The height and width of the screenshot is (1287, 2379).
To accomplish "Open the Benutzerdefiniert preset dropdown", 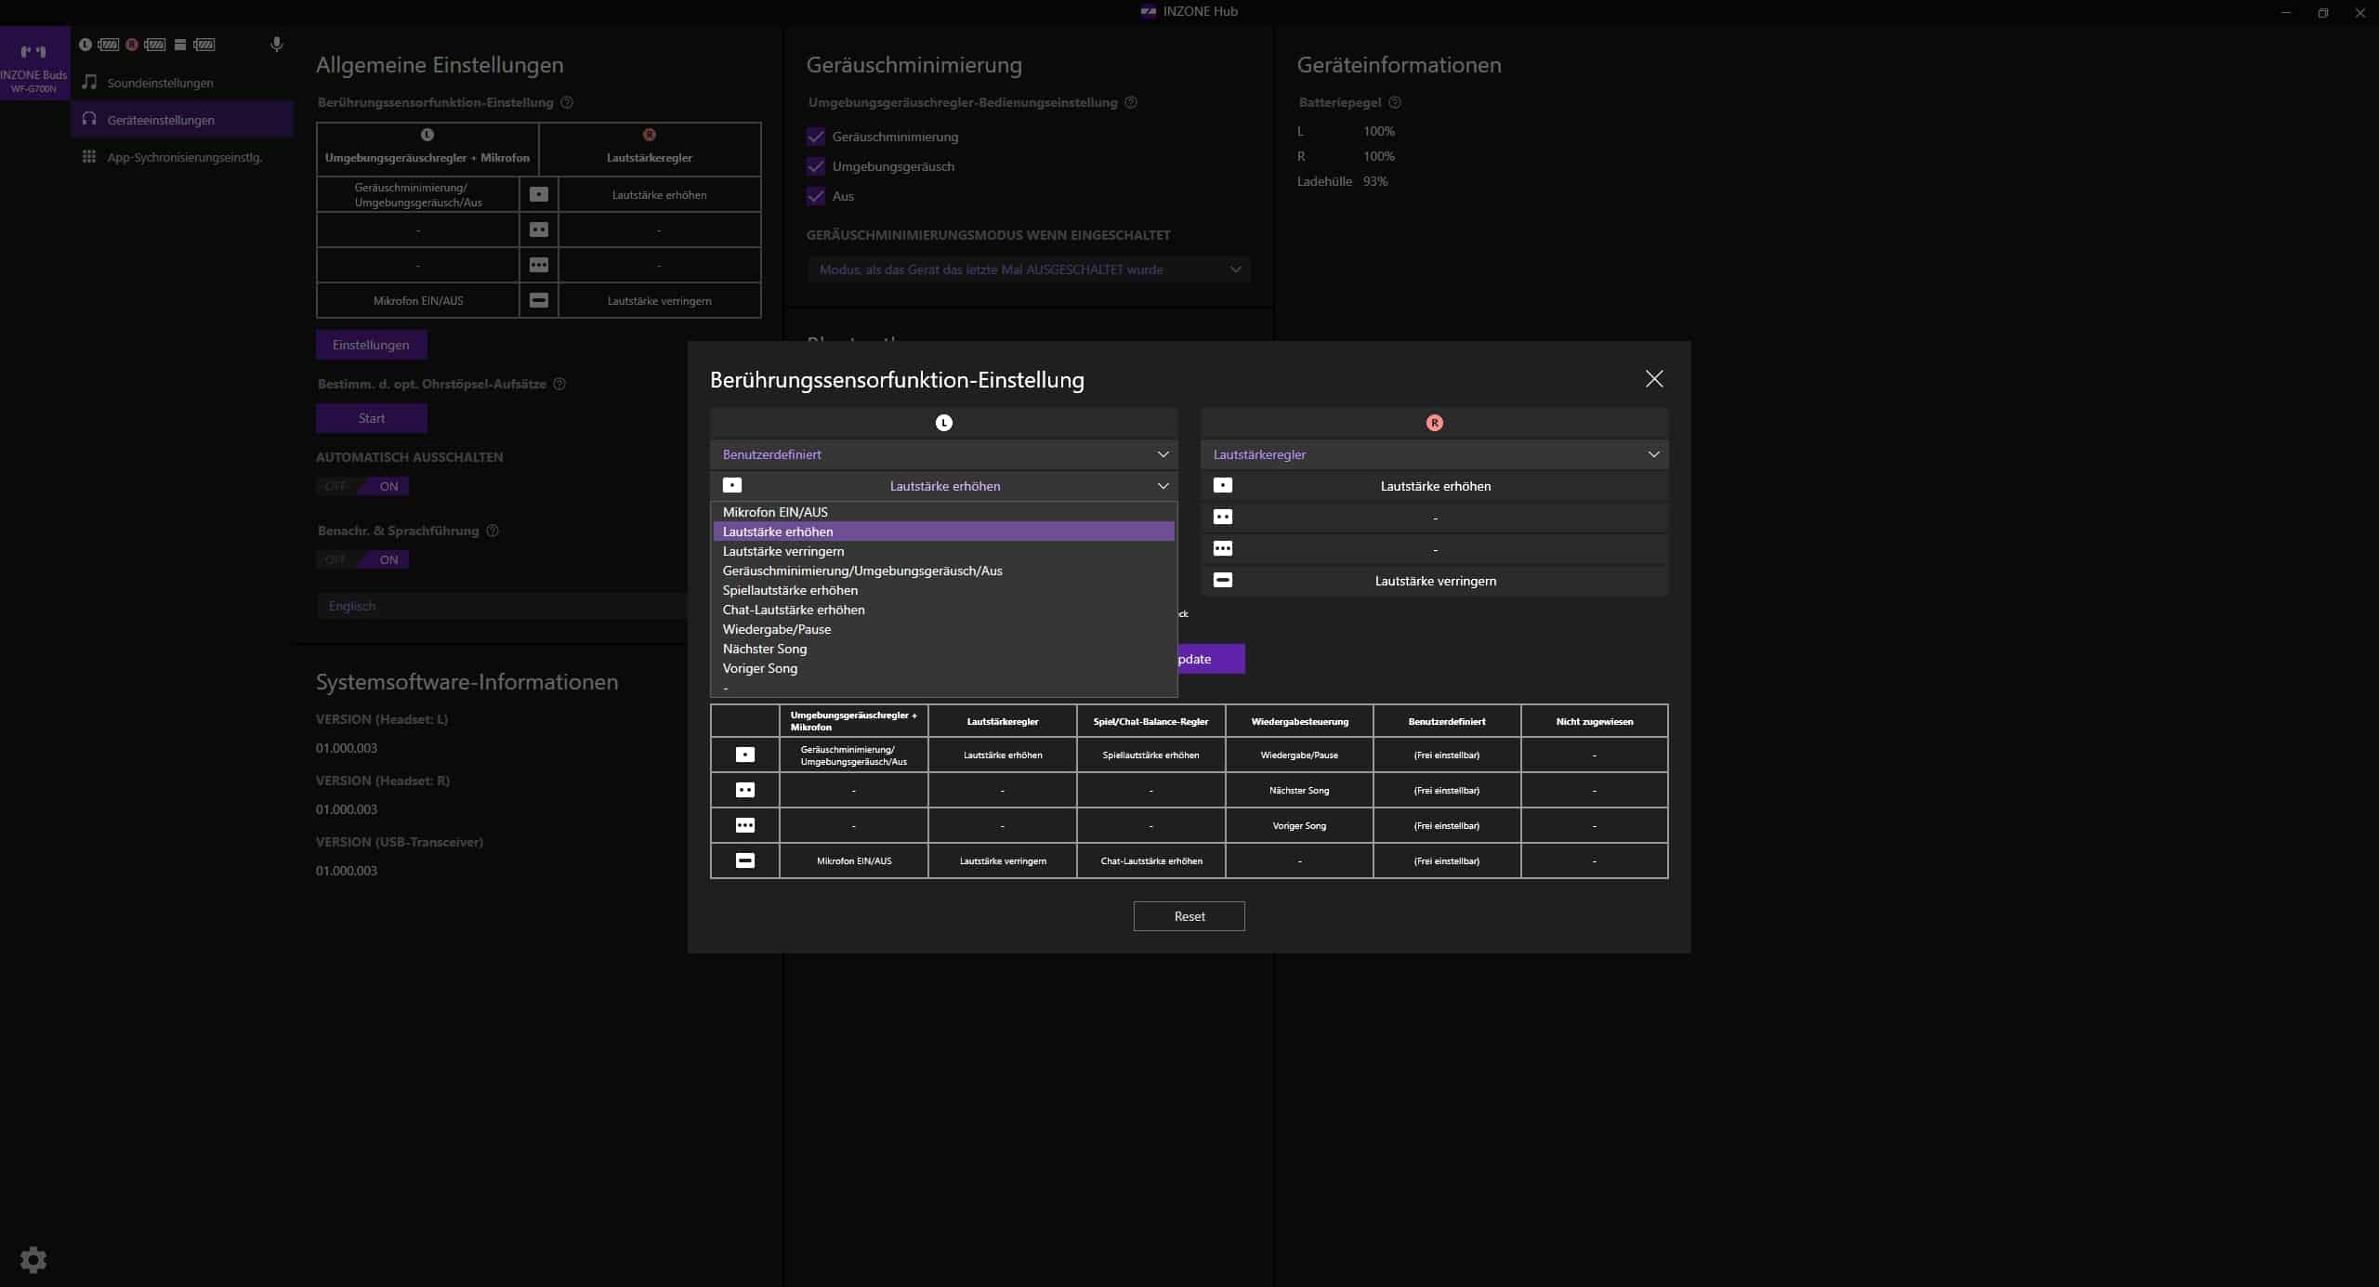I will point(943,454).
